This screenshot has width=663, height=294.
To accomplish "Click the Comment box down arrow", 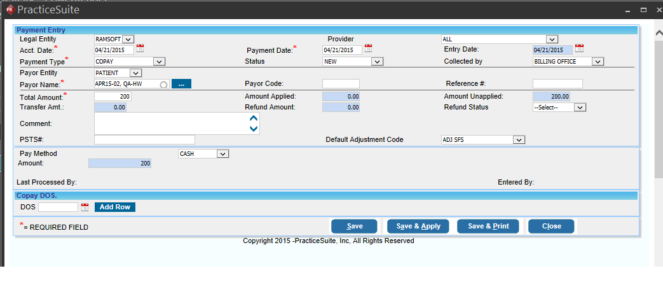I will (x=254, y=129).
